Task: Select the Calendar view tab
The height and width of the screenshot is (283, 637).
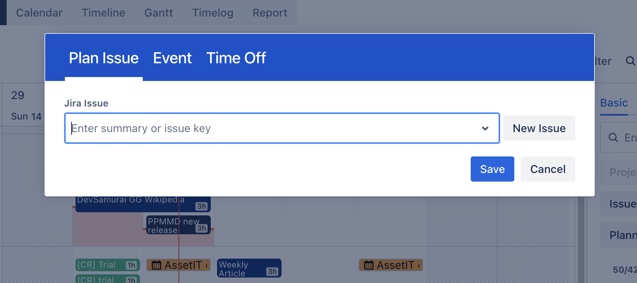Action: (x=39, y=13)
